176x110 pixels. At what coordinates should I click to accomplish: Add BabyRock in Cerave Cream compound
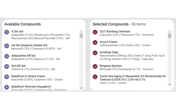click(x=7, y=77)
